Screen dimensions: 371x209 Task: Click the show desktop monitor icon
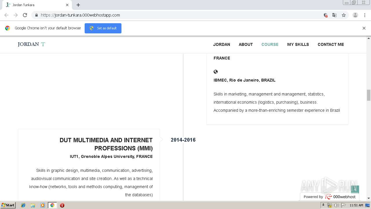pos(368,205)
